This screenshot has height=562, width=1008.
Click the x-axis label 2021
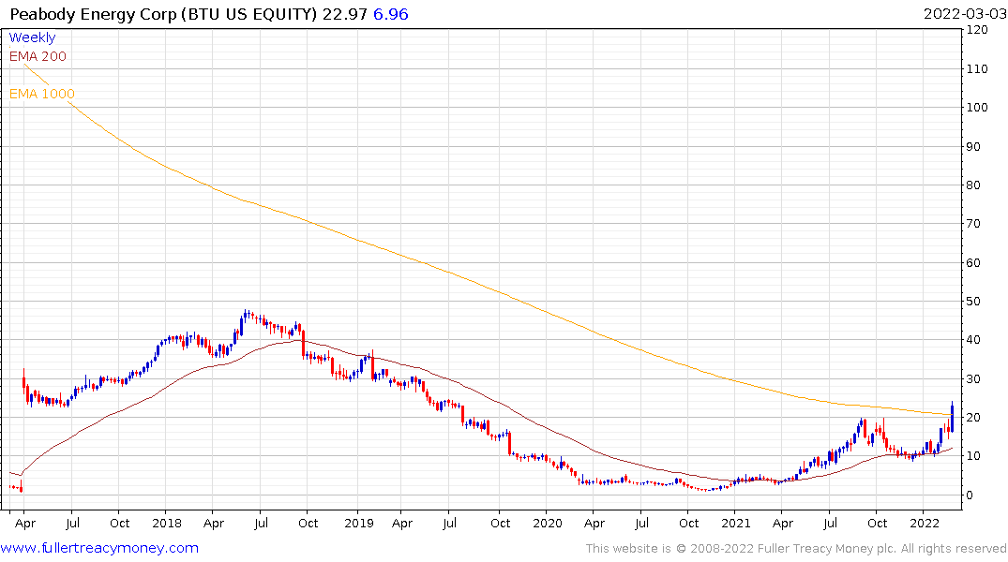tap(735, 524)
